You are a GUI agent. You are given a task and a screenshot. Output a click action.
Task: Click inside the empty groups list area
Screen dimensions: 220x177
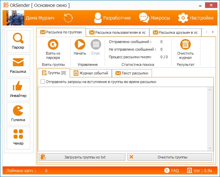[x=123, y=119]
